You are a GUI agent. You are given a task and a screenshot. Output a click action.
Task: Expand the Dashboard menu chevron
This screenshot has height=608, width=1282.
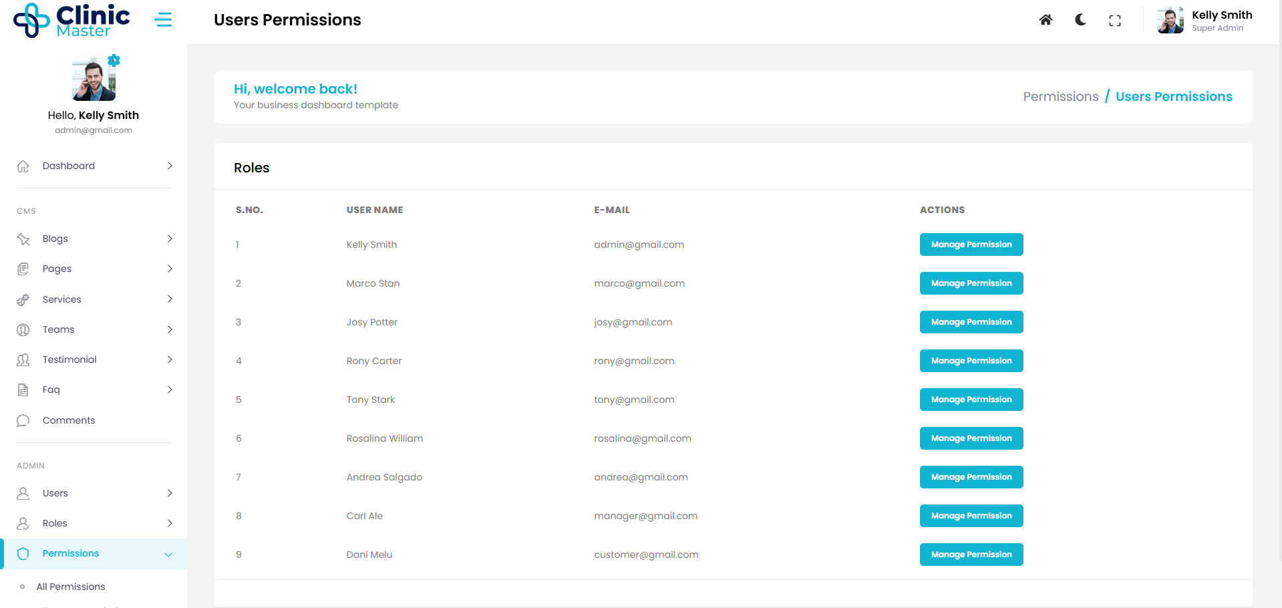(170, 166)
